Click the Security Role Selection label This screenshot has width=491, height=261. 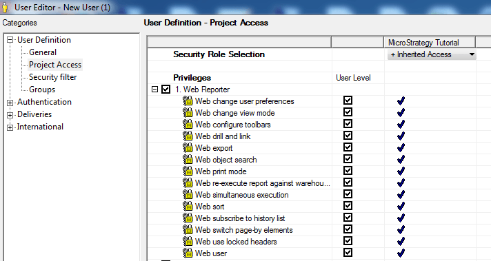[219, 54]
